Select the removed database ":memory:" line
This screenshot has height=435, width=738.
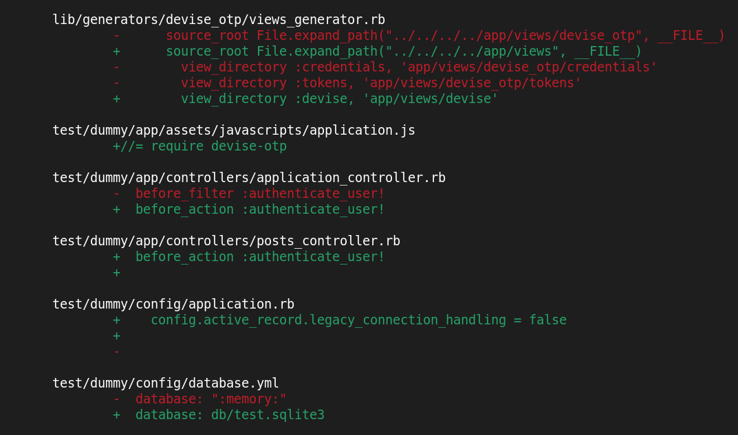199,399
